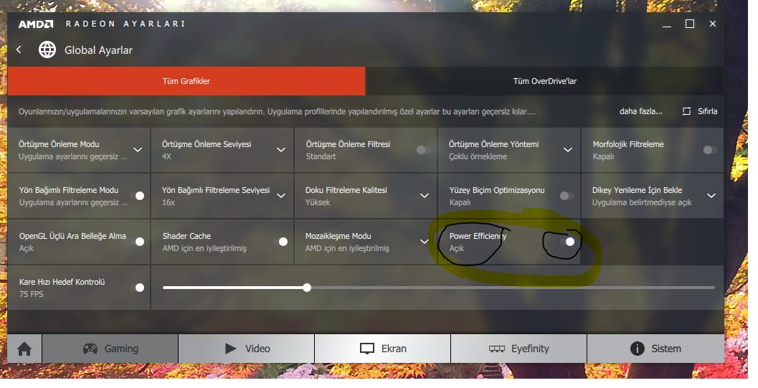This screenshot has height=388, width=758.
Task: Click the 'Standart' filter value
Action: click(x=321, y=156)
